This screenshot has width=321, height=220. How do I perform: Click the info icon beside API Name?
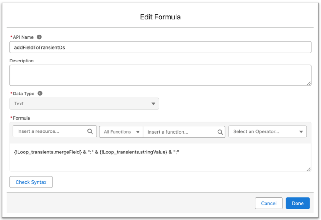coord(39,37)
